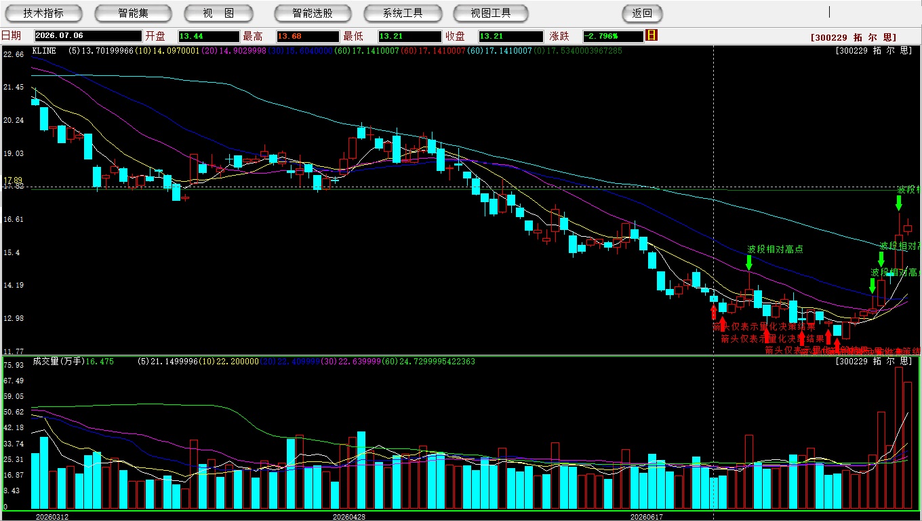Open the 智能集 menu
The width and height of the screenshot is (922, 521).
coord(133,13)
